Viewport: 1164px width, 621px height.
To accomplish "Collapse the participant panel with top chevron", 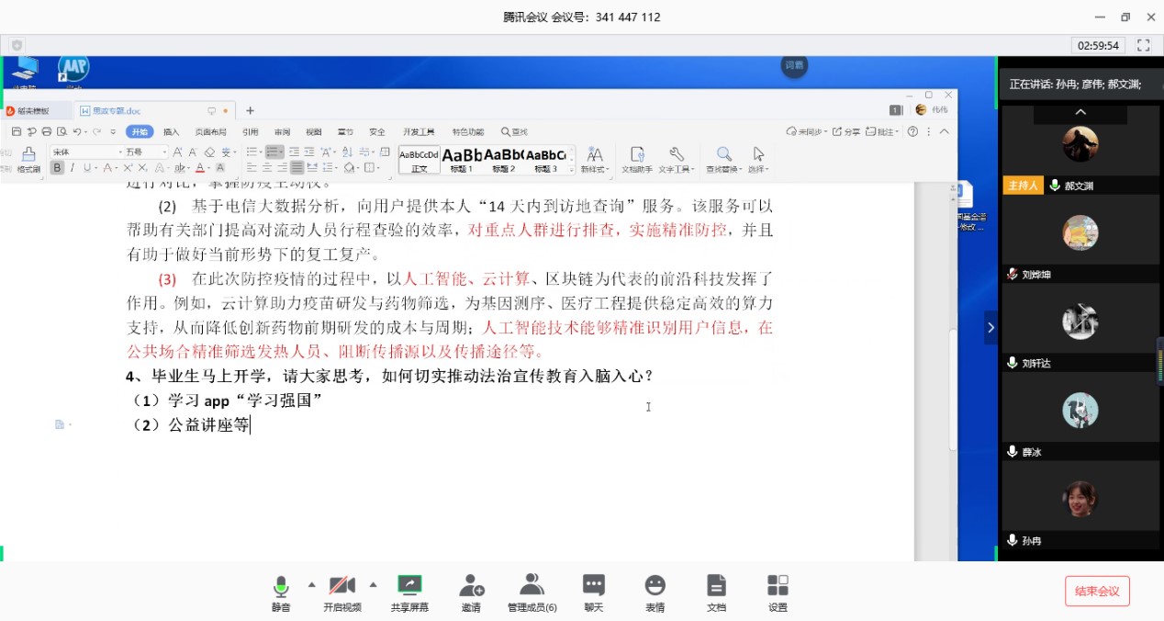I will pos(1080,112).
